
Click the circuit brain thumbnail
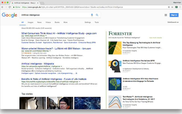click(115, 84)
